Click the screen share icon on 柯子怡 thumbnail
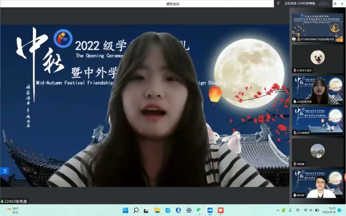Screen dimensions: 346x216 point(294,39)
